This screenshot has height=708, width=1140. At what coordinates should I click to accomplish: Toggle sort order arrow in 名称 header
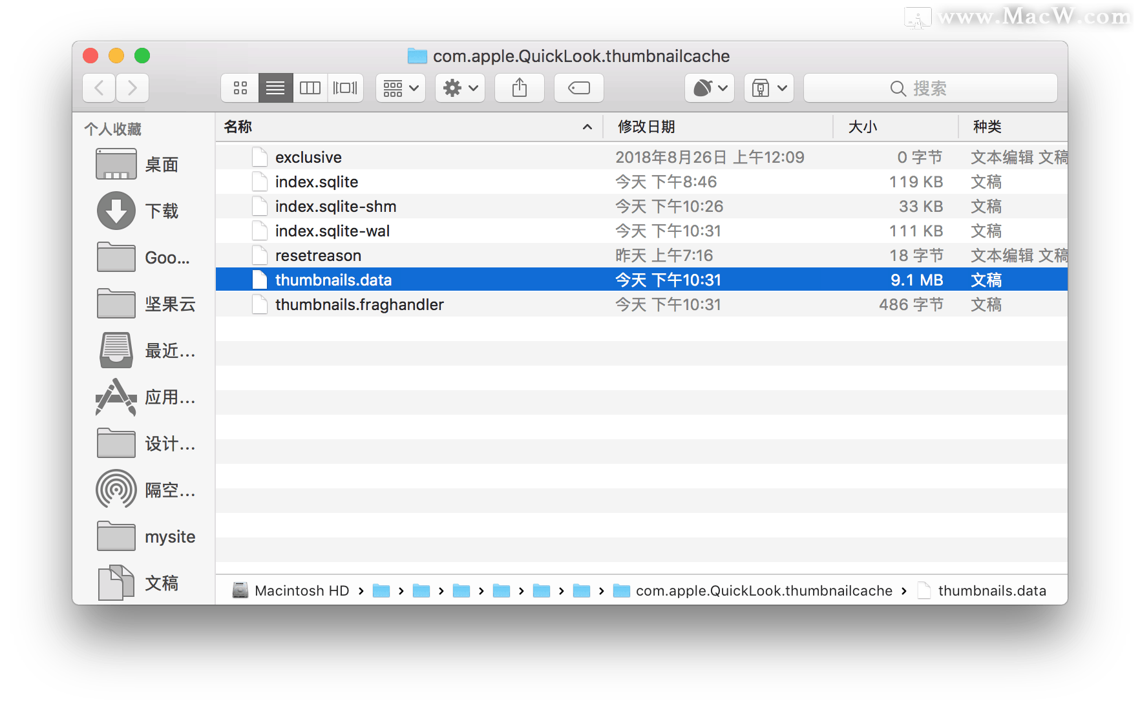coord(587,127)
